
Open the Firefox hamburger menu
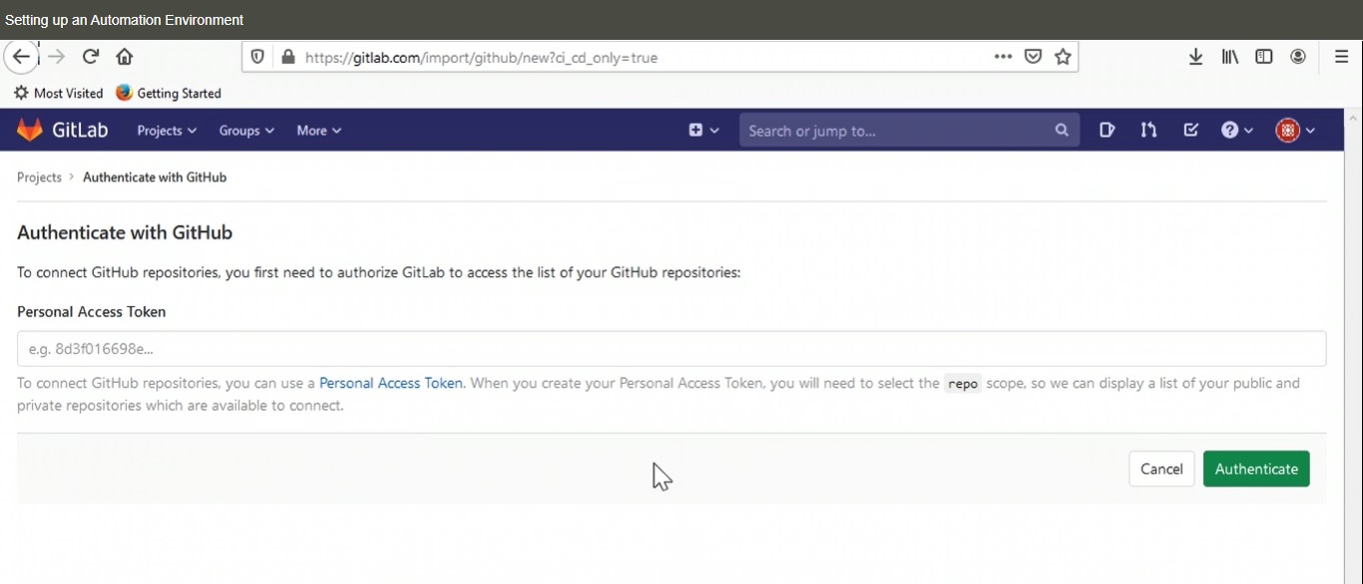1341,57
